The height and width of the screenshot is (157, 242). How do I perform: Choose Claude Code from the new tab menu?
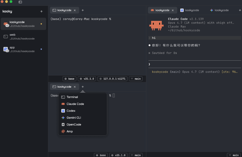[x=83, y=104]
